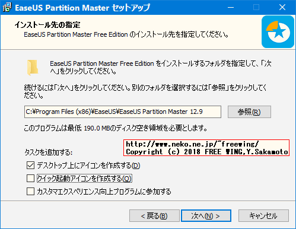Click the EaseUS Partition Master セットアップ title
Viewport: 296px width, 229px height.
[82, 8]
